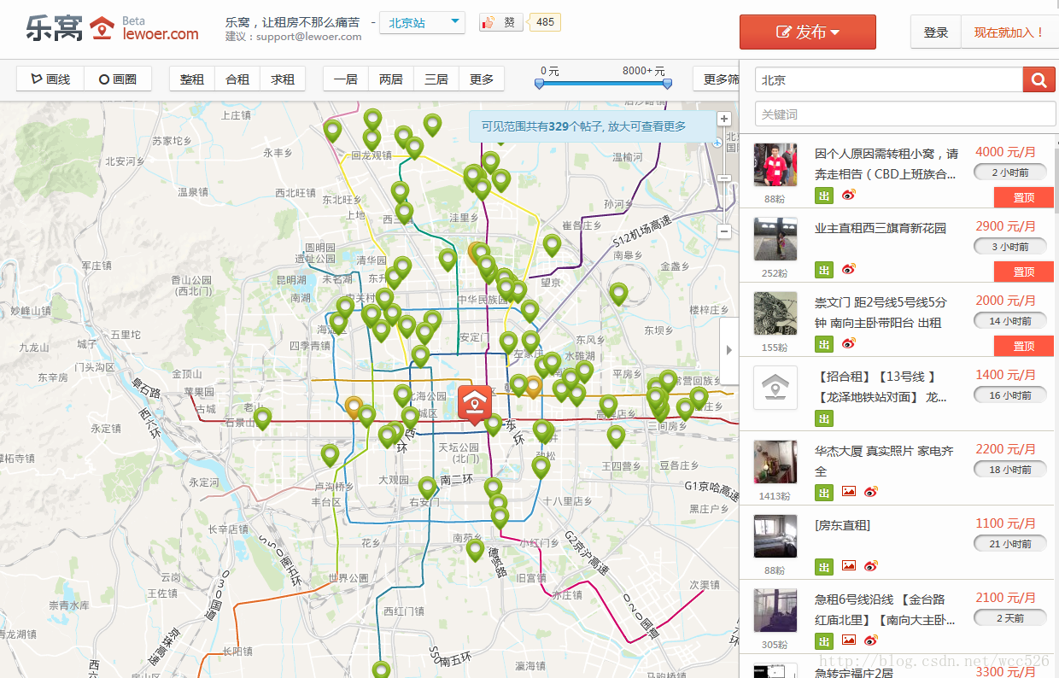The height and width of the screenshot is (678, 1059).
Task: Filter by 一居 one bedroom
Action: pos(346,79)
